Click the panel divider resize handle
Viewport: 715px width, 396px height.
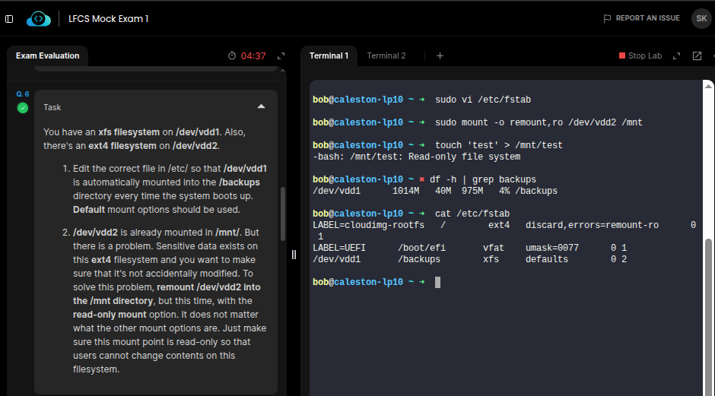point(294,255)
